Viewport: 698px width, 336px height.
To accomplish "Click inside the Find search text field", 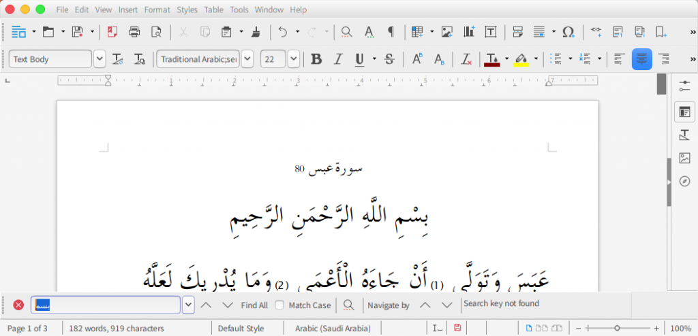I will 109,305.
